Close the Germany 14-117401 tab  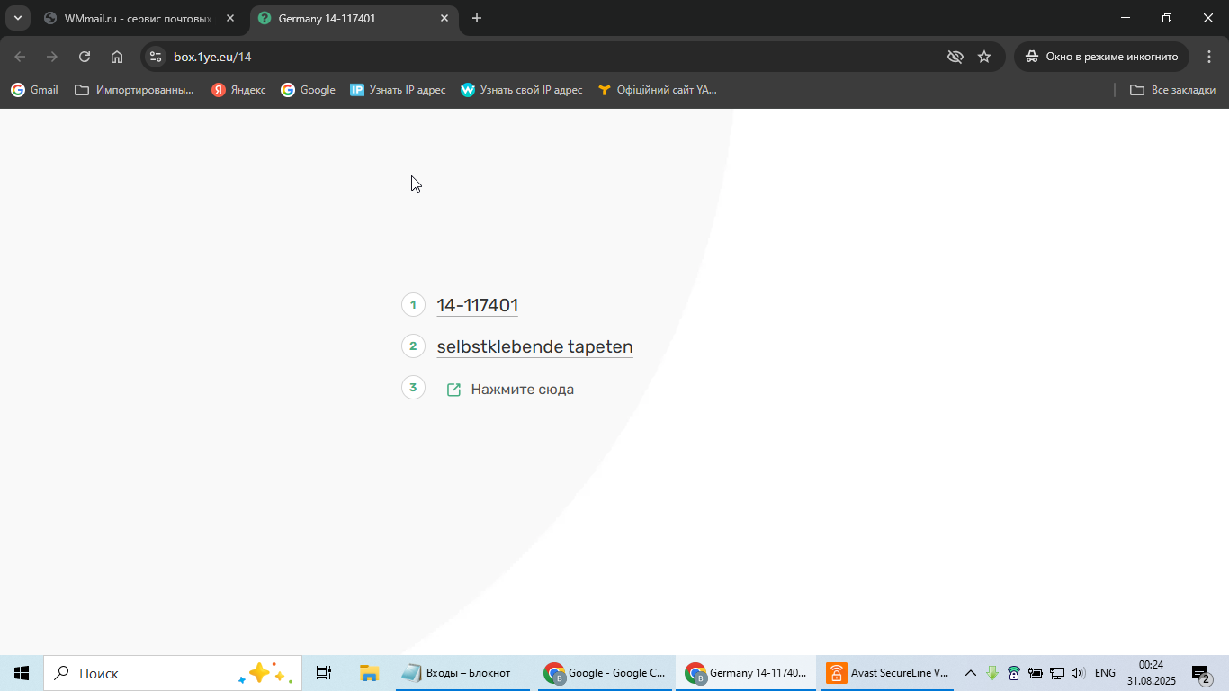point(444,18)
